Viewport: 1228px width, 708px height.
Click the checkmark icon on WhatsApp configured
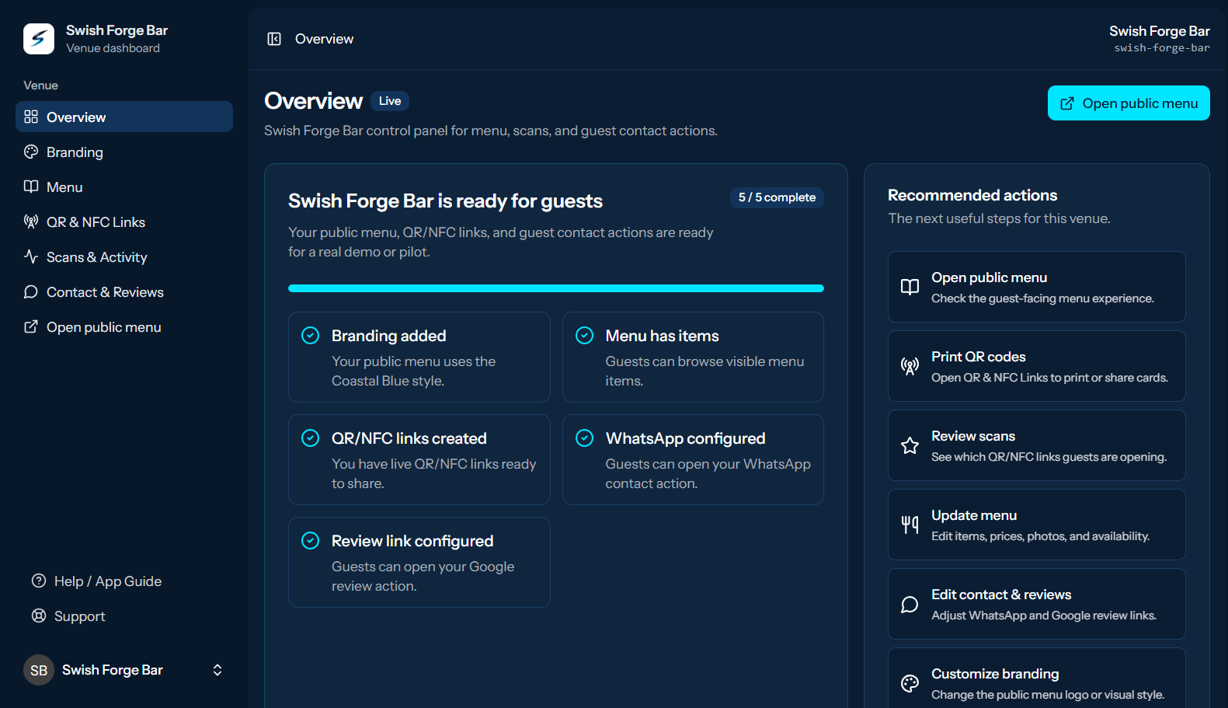coord(584,438)
